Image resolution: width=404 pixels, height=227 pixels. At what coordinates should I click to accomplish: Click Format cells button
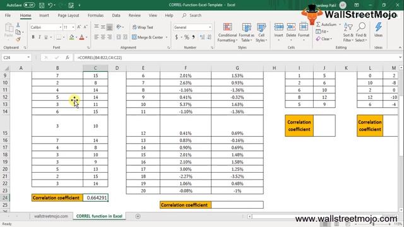[304, 32]
